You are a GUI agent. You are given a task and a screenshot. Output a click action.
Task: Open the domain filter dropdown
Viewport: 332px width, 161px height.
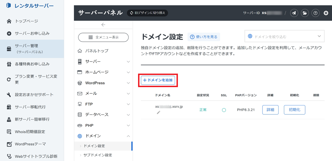click(284, 36)
